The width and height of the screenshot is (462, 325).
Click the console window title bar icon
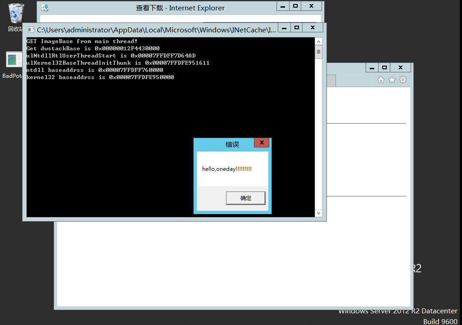pyautogui.click(x=31, y=30)
